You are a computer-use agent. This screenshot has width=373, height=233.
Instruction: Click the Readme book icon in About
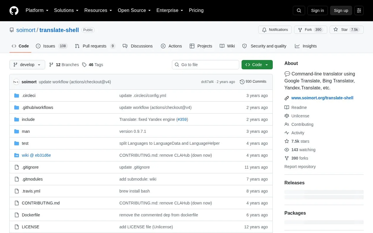(287, 107)
